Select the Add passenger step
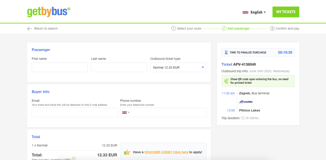This screenshot has height=160, width=326. (x=235, y=29)
